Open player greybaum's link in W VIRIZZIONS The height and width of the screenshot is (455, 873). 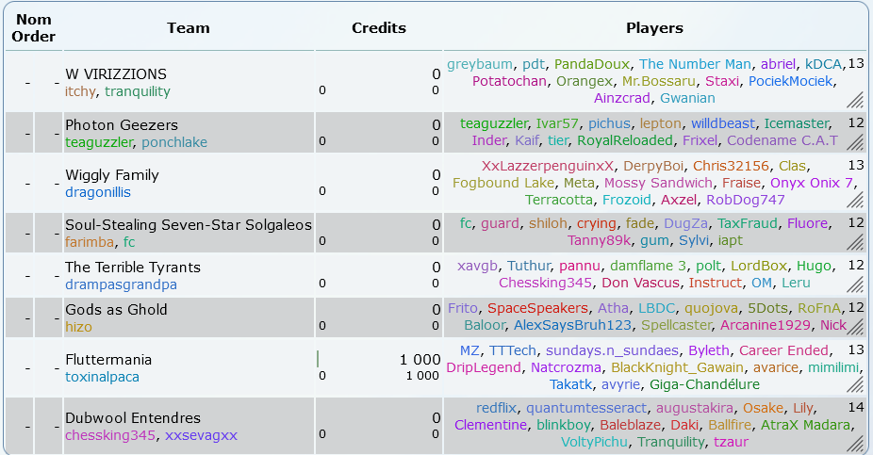click(480, 65)
